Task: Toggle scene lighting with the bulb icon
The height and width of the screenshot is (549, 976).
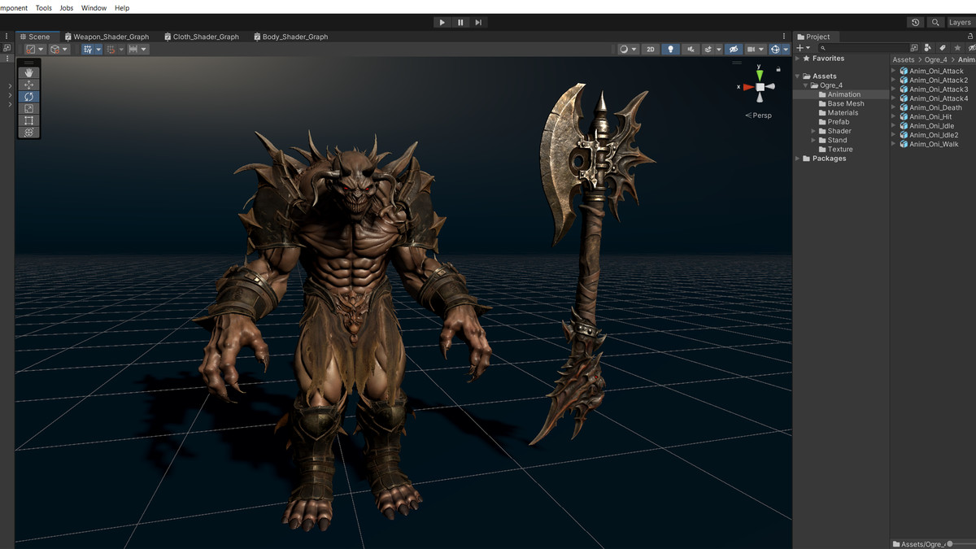Action: (x=669, y=49)
